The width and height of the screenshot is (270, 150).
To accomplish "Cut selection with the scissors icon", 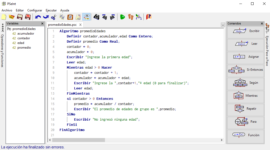I will pyautogui.click(x=54, y=17).
